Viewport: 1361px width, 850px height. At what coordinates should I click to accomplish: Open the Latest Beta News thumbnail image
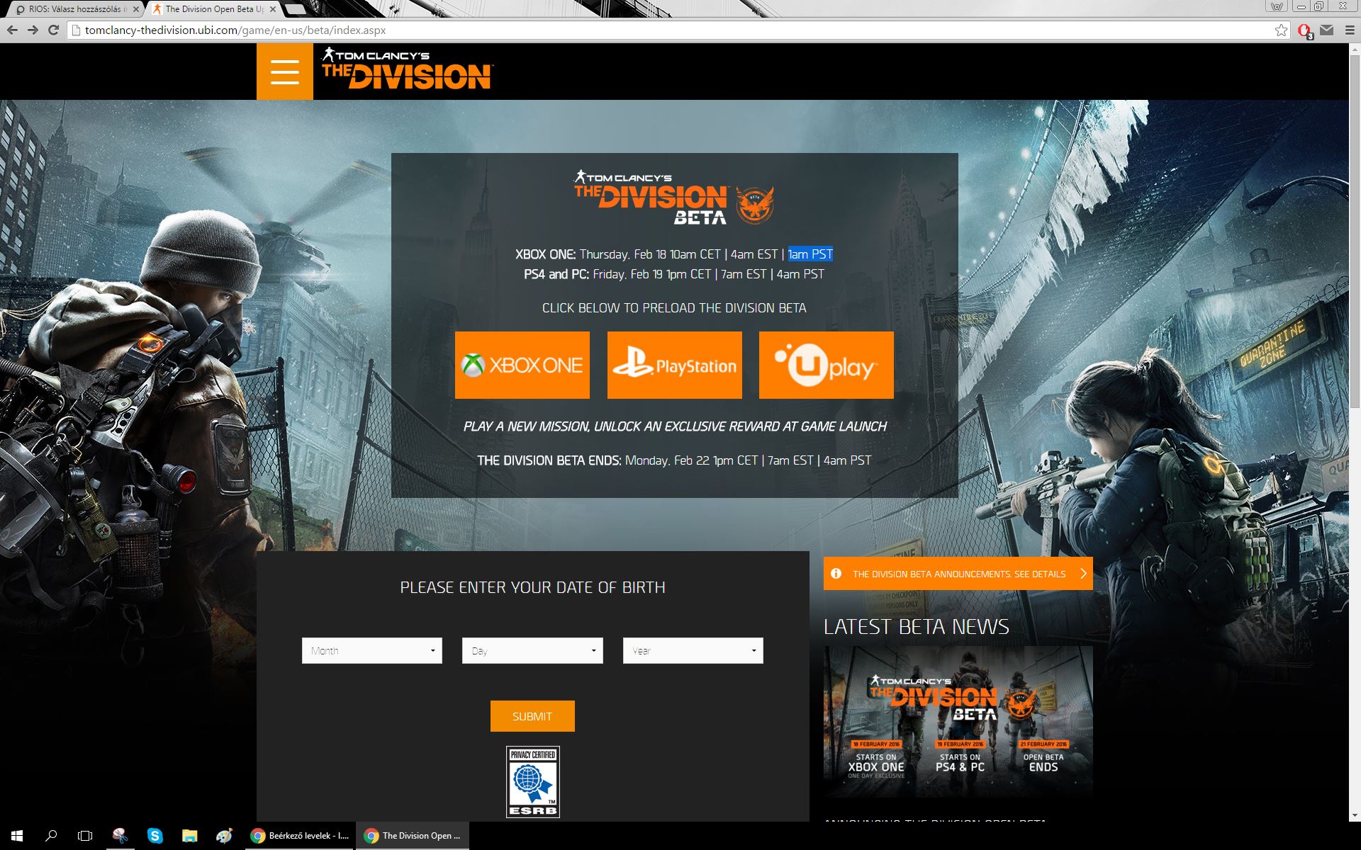tap(958, 721)
